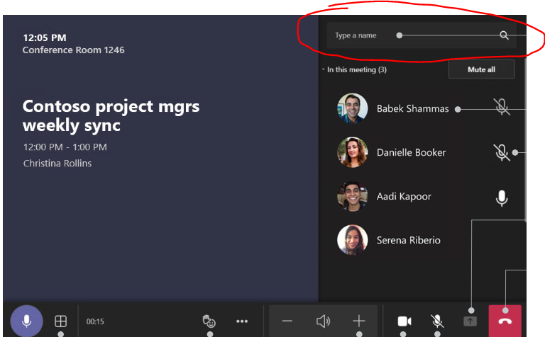This screenshot has height=337, width=545.
Task: Click the Type a name search field
Action: tap(422, 35)
